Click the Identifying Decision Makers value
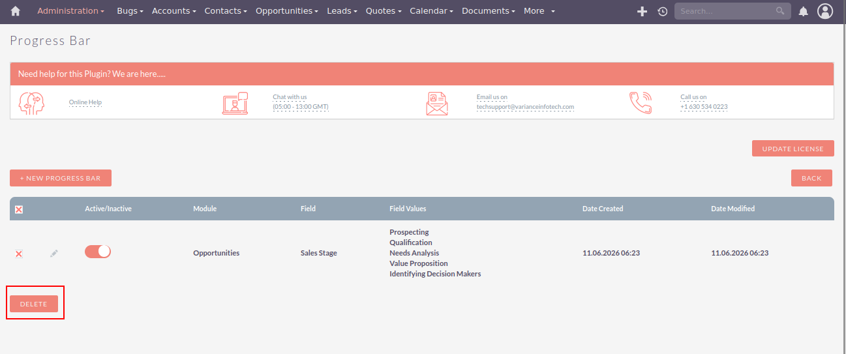 (435, 274)
